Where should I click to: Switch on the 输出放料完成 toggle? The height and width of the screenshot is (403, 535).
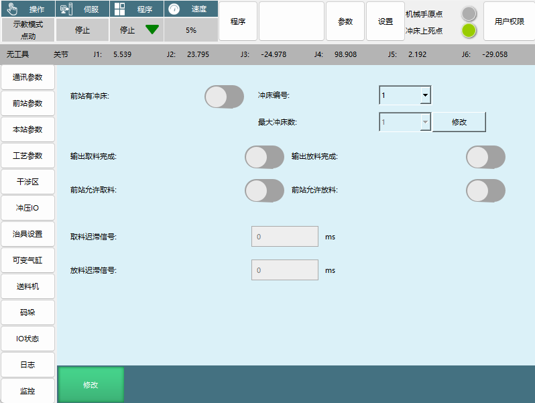(485, 157)
